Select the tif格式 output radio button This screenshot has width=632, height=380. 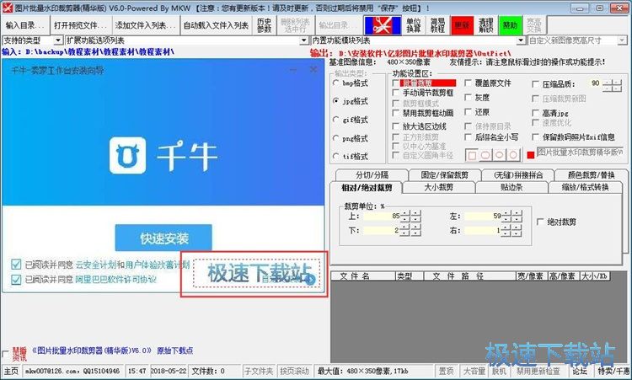[335, 156]
